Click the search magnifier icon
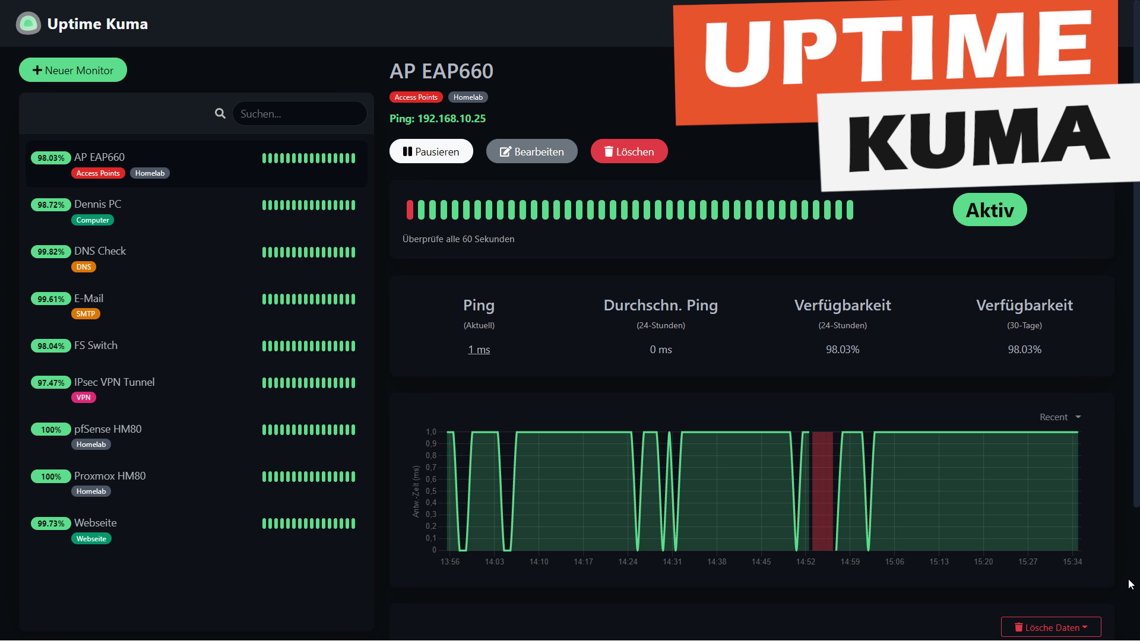This screenshot has height=641, width=1140. point(220,113)
